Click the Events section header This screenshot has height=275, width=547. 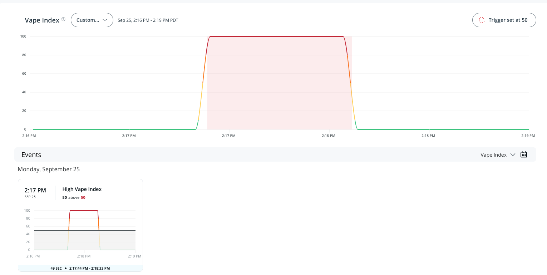pyautogui.click(x=31, y=155)
